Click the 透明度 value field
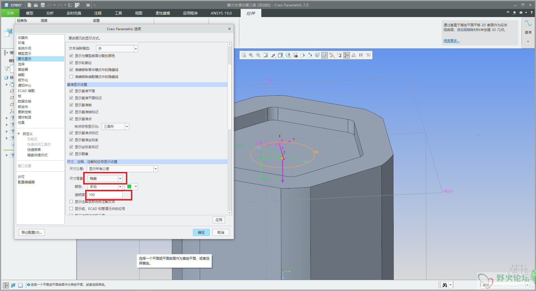Screen dimensions: 536x291 point(105,195)
